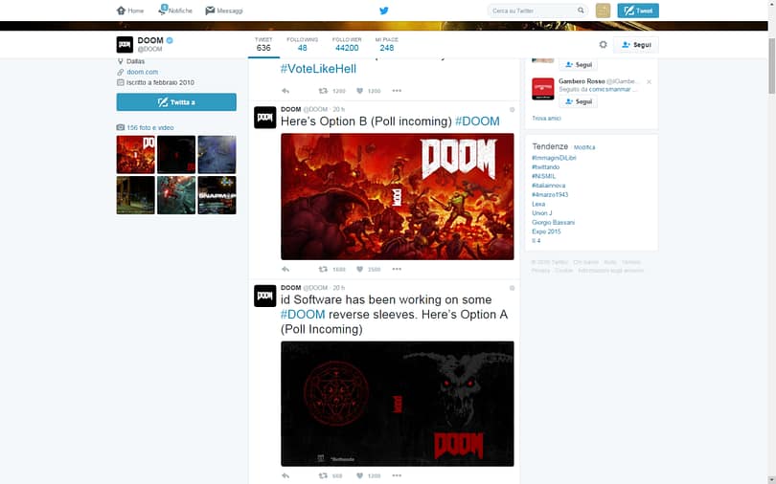Screen dimensions: 776x484
Task: Open the Lexa trend
Action: [x=538, y=204]
